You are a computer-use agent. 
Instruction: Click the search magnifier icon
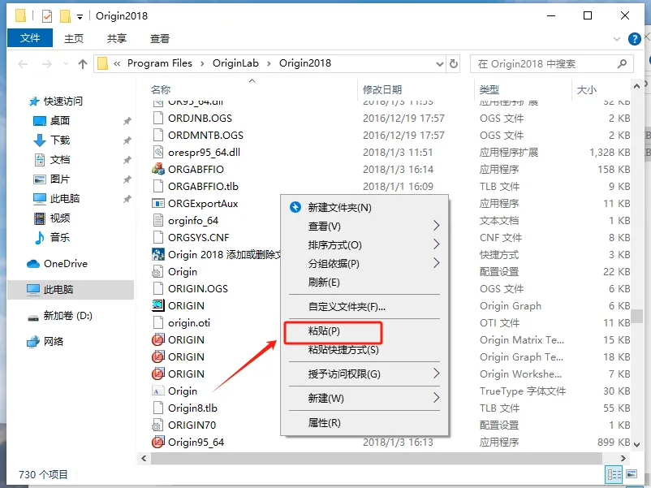click(622, 63)
